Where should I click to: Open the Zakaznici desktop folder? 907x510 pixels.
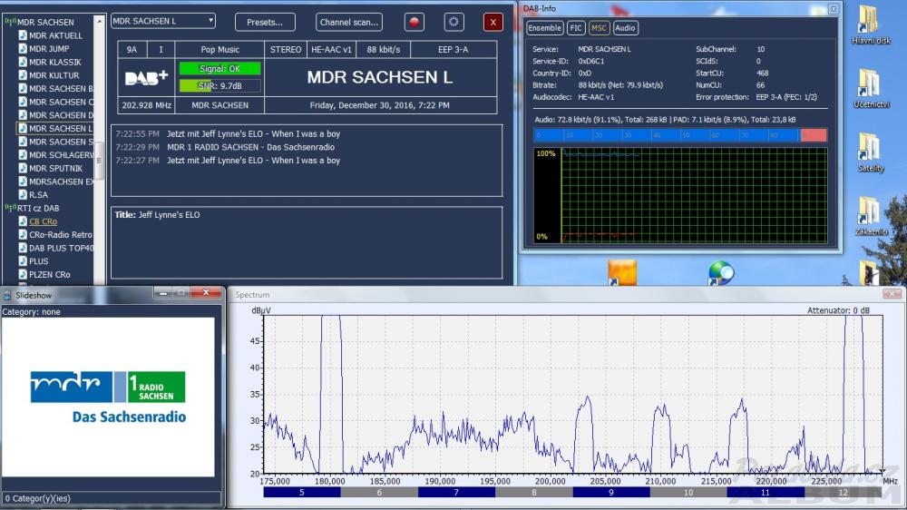point(871,216)
